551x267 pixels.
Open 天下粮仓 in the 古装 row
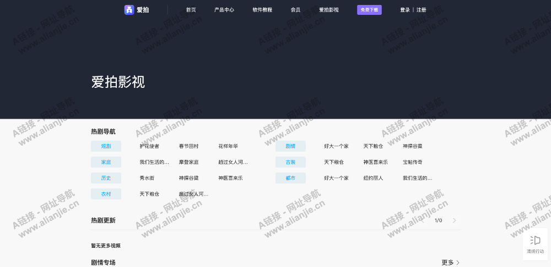[334, 162]
